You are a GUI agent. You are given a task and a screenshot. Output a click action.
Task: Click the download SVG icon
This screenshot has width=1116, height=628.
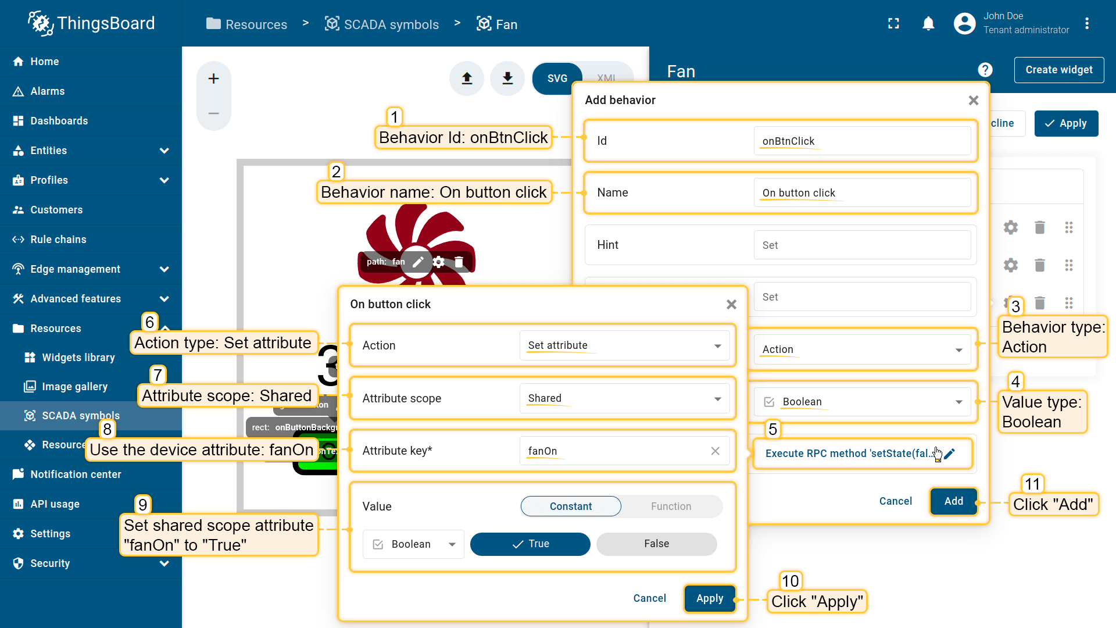point(507,78)
